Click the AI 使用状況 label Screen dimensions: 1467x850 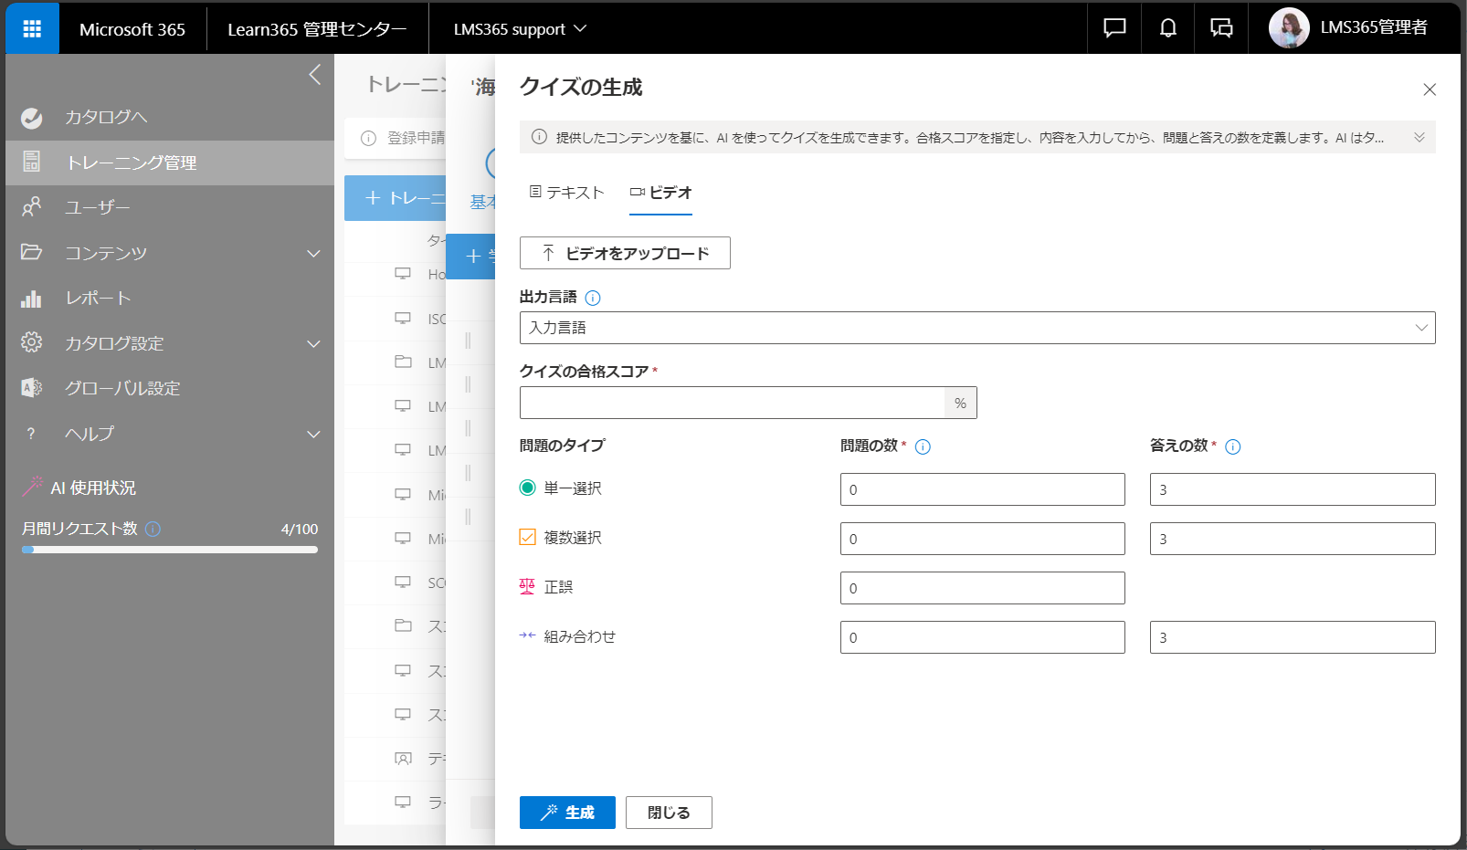93,488
